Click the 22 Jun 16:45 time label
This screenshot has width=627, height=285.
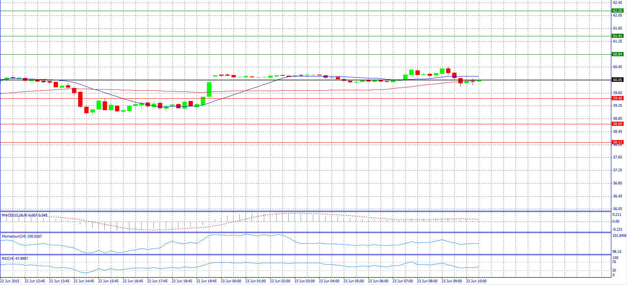[x=133, y=281]
